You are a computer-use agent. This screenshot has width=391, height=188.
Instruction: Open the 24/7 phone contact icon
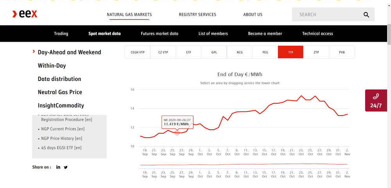point(376,97)
